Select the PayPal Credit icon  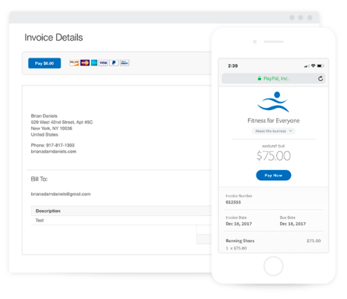[125, 63]
